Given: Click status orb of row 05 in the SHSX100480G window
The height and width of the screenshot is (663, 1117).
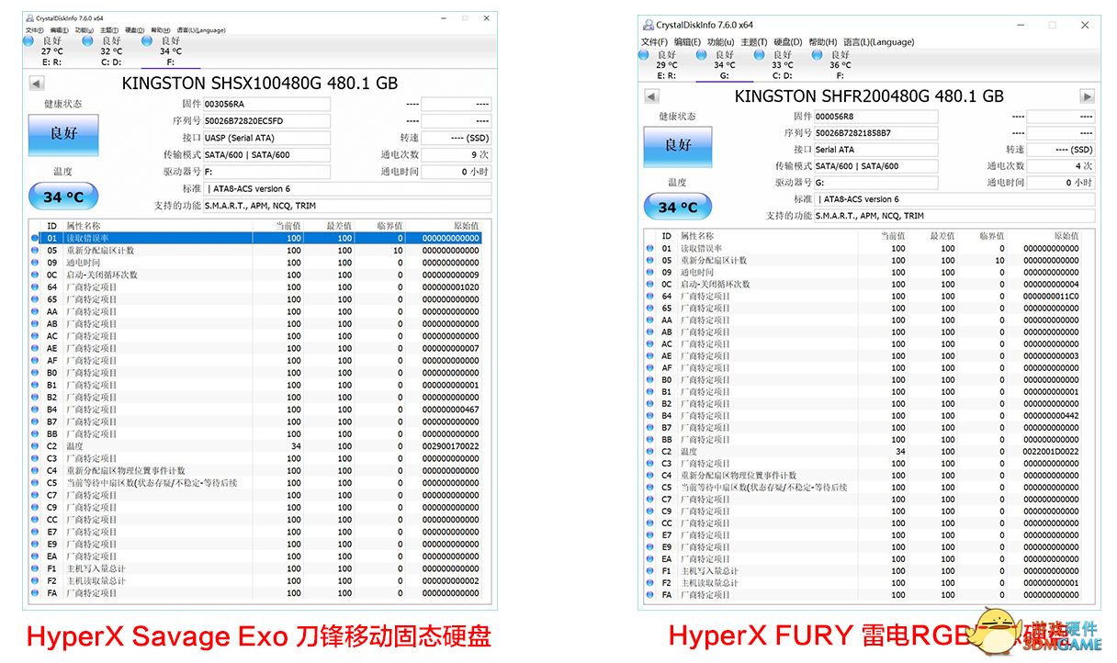Looking at the screenshot, I should click(35, 251).
